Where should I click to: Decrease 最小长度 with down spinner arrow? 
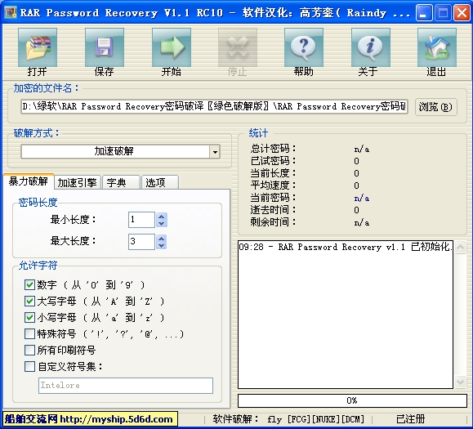click(x=162, y=224)
